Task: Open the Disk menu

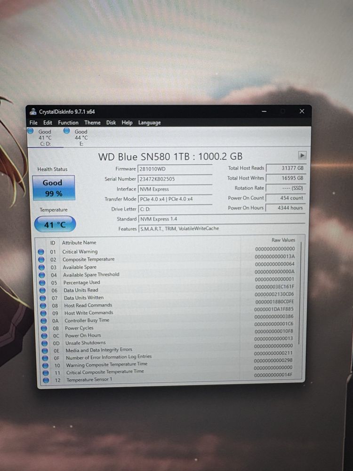Action: (x=111, y=122)
